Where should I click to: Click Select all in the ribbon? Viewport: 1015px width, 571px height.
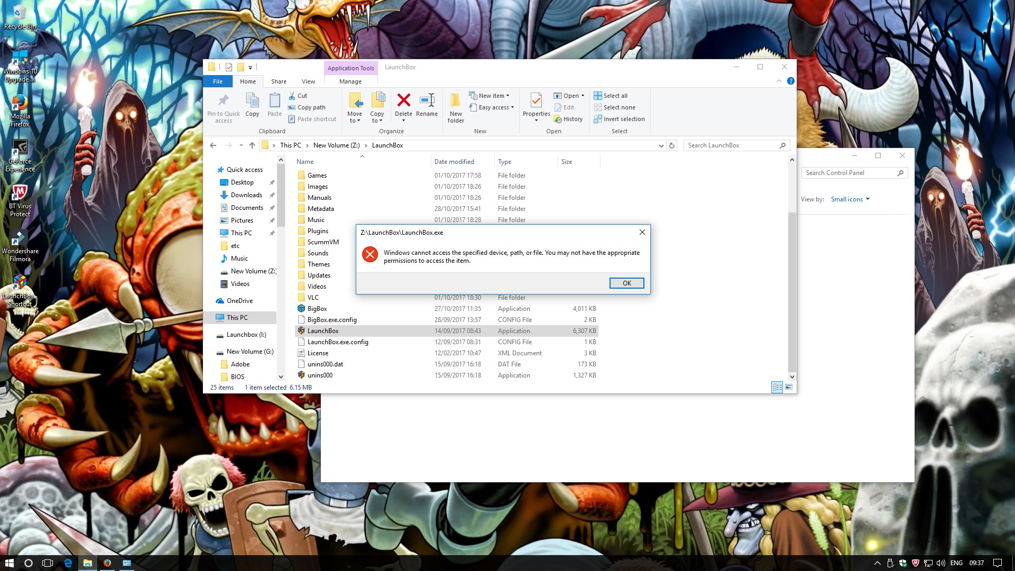(611, 96)
